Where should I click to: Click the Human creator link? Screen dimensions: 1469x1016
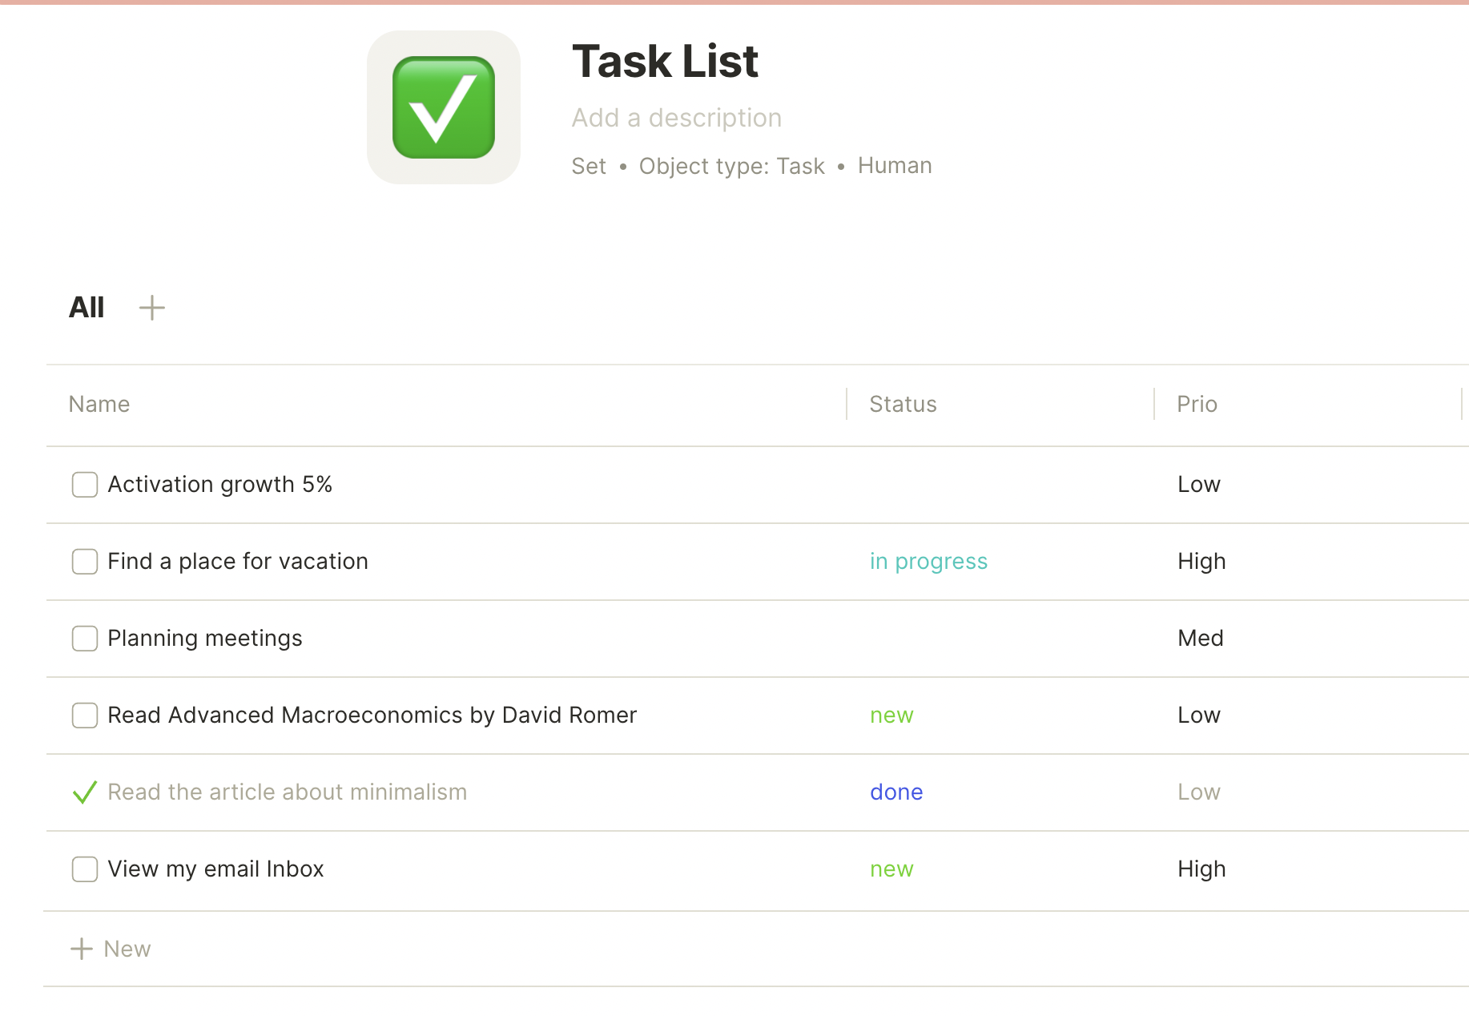pos(895,165)
